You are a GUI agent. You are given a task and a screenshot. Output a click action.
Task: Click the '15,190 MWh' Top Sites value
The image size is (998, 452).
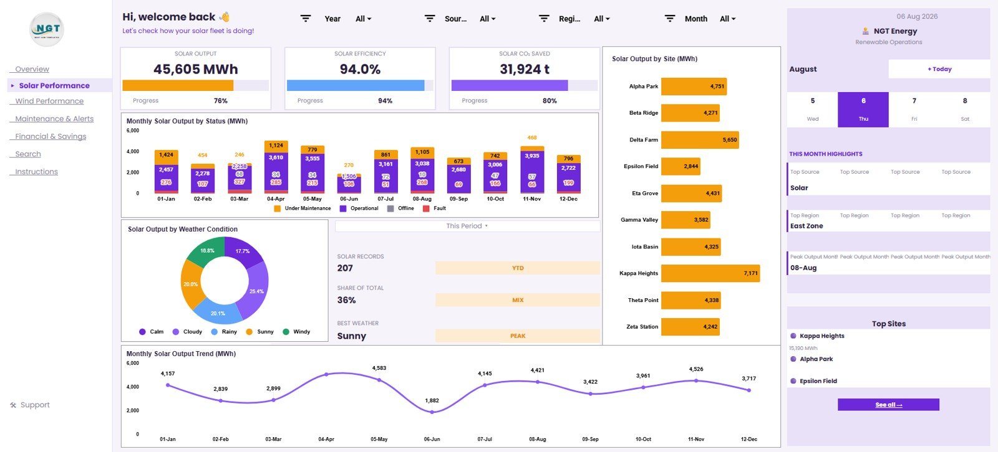(803, 349)
